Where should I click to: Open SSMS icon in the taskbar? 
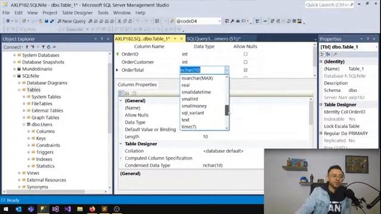pos(43,209)
